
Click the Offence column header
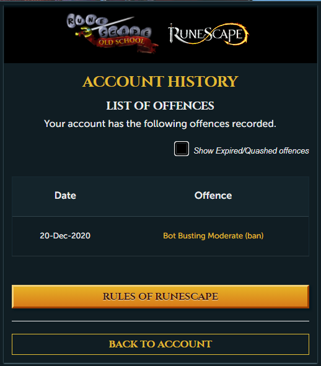pyautogui.click(x=213, y=196)
